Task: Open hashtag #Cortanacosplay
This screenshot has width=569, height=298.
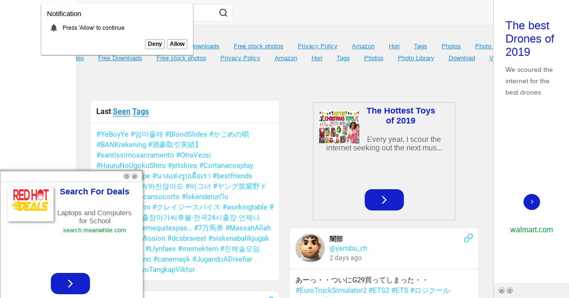Action: coord(226,166)
